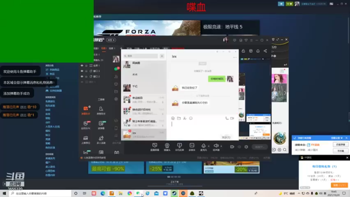Toggle lock on window 2 source
350x197 pixels.
(86, 76)
